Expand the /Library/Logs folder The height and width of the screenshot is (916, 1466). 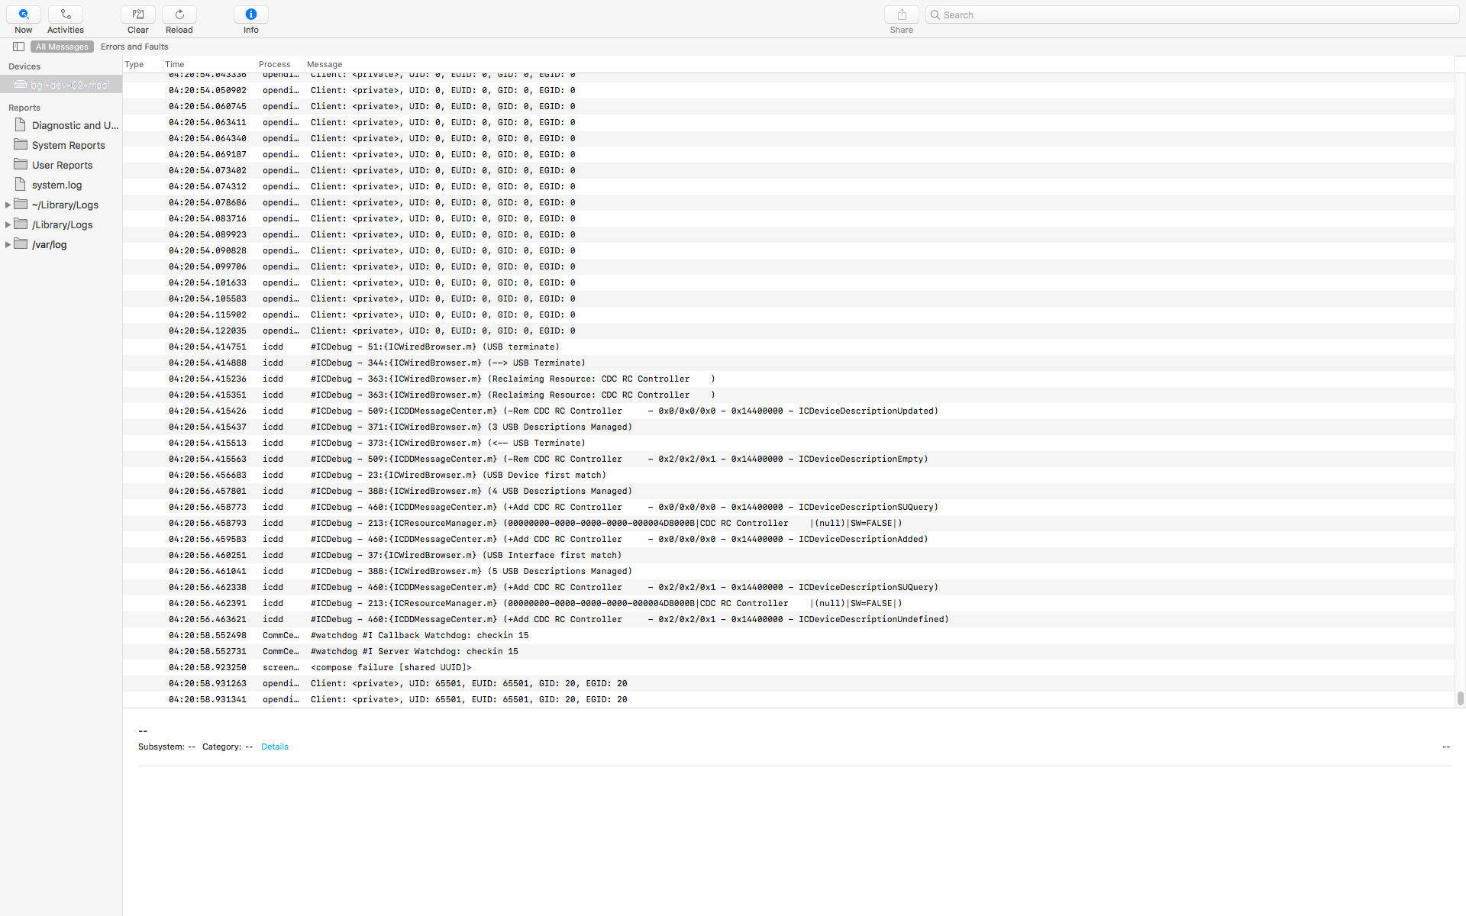(8, 224)
